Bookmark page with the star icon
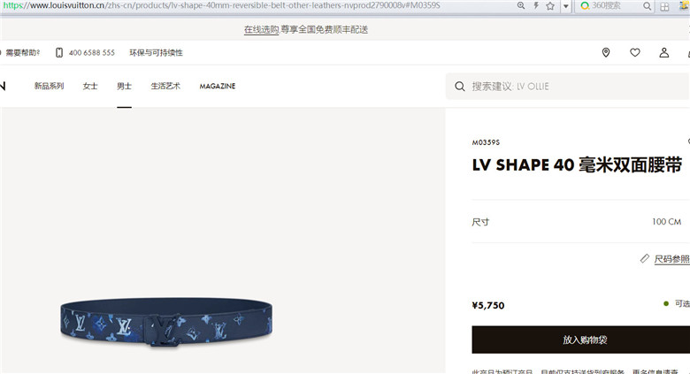The image size is (690, 374). tap(550, 5)
